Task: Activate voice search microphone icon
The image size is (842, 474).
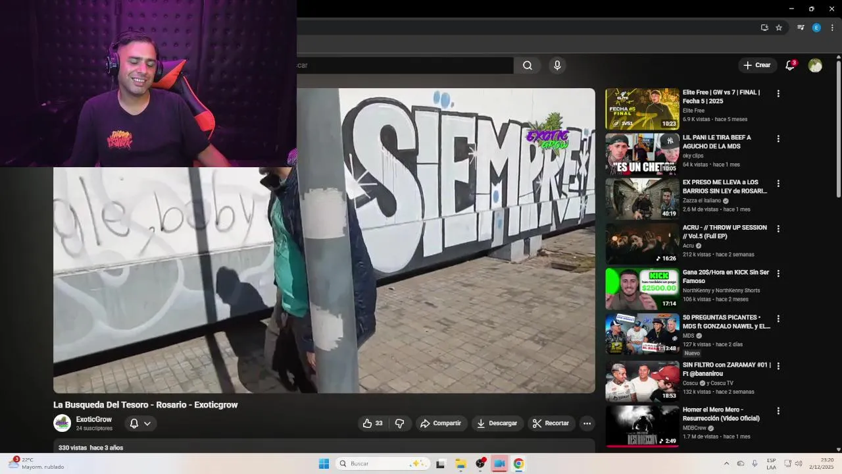Action: 557,65
